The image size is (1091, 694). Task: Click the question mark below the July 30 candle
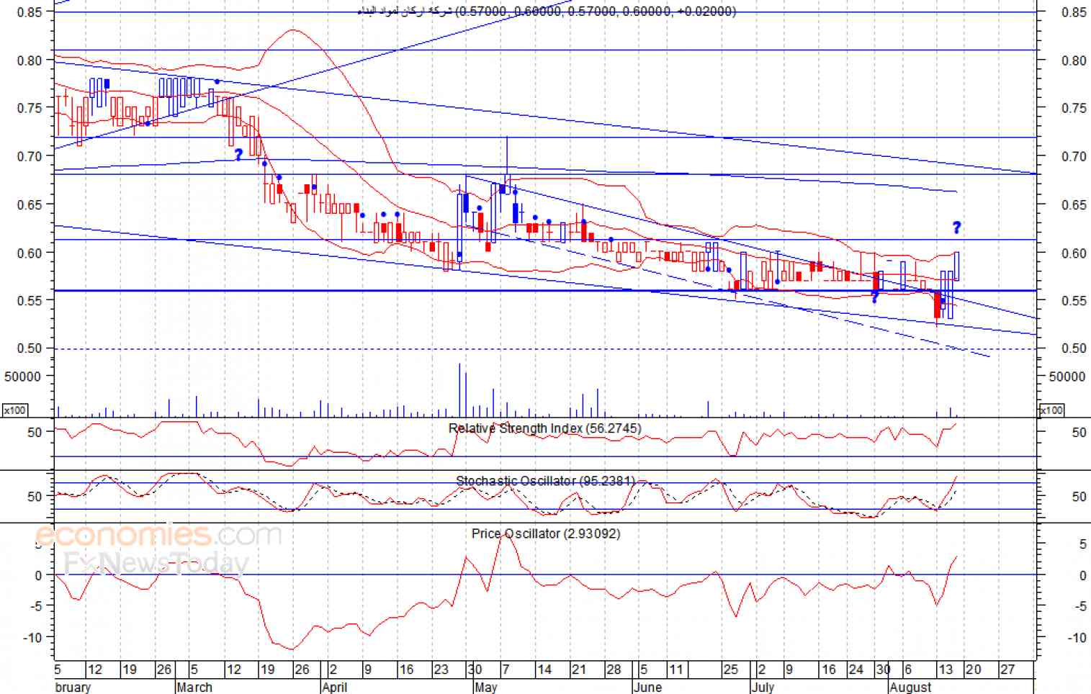tap(875, 297)
